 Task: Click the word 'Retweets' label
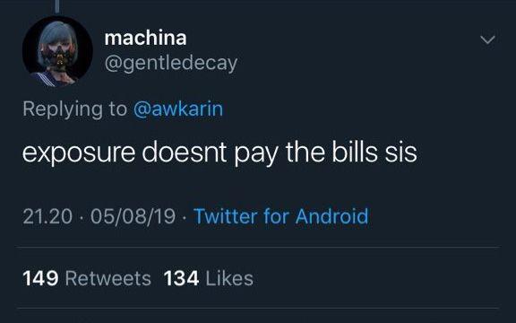(x=107, y=278)
